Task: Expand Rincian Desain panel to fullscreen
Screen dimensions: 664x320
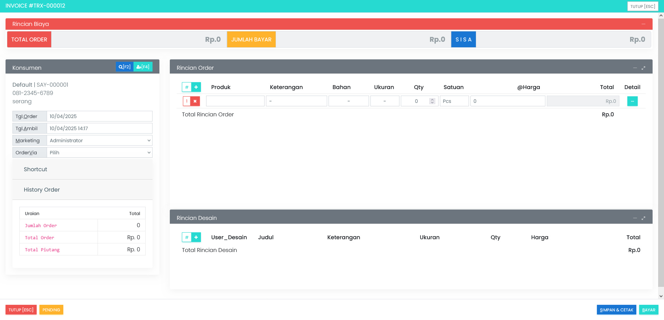Action: pos(643,218)
